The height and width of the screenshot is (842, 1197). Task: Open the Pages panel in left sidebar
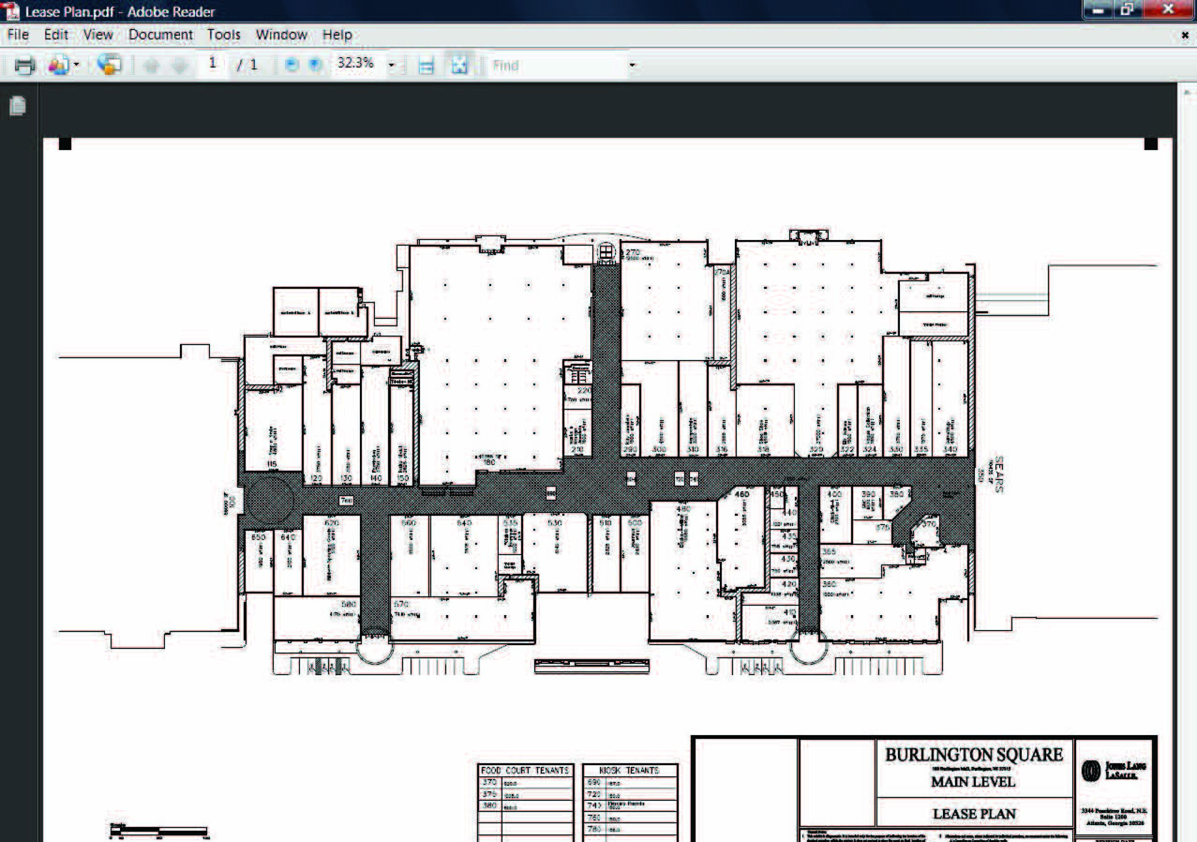pos(18,106)
